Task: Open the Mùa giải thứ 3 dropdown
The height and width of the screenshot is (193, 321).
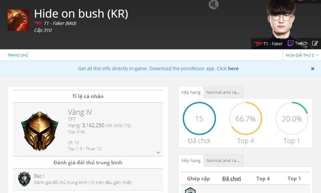Action: pos(302,55)
